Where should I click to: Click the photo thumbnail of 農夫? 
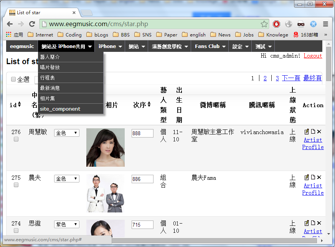106,193
